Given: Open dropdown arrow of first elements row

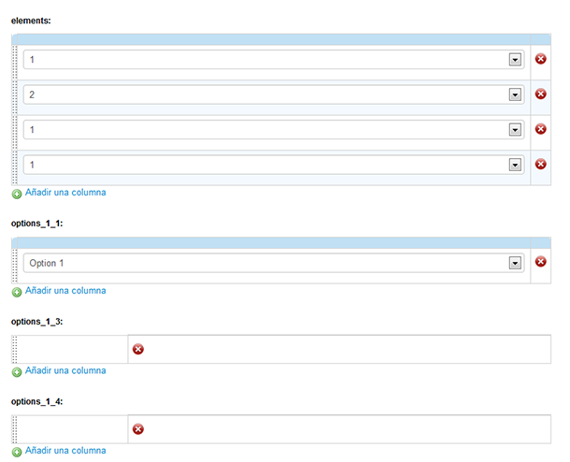Looking at the screenshot, I should tap(515, 60).
